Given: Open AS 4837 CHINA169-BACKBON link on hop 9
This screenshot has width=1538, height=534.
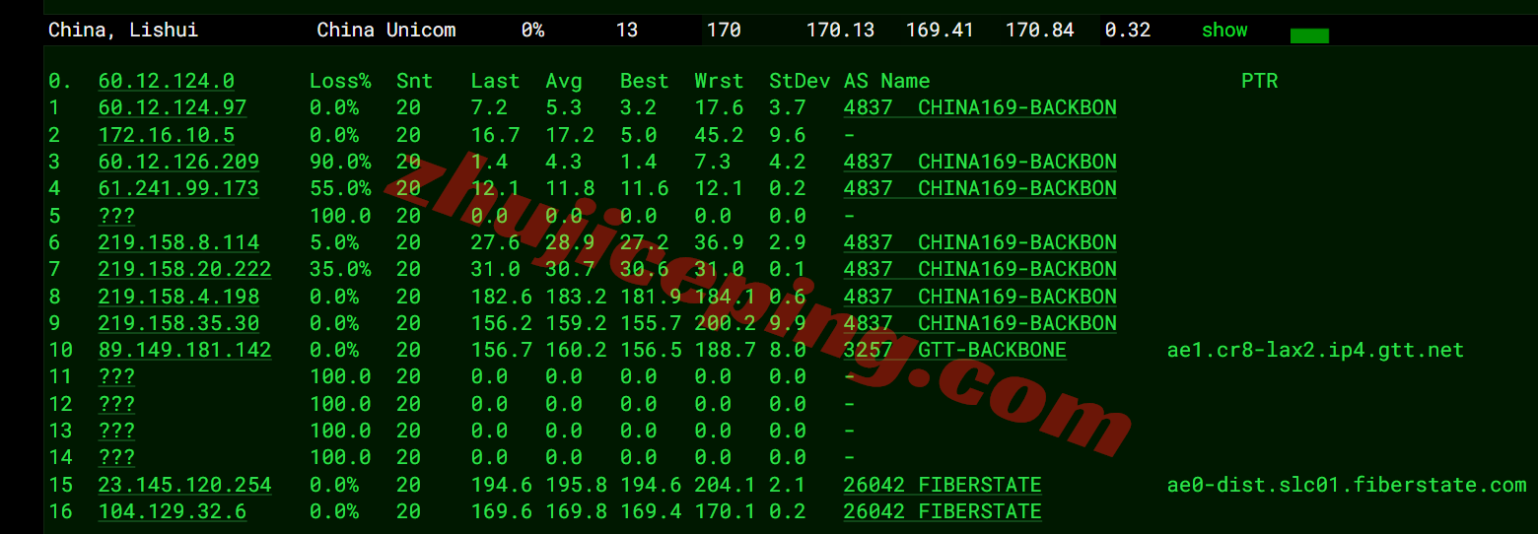Looking at the screenshot, I should [980, 323].
